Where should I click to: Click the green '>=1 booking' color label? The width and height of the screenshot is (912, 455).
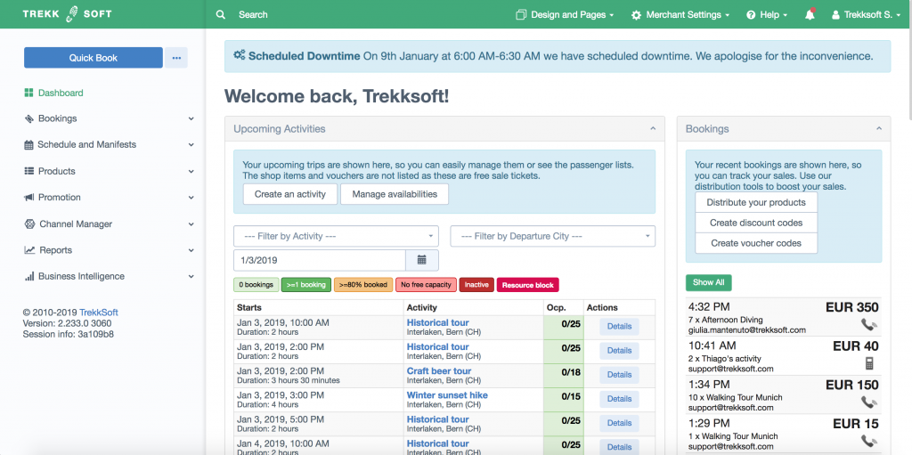pos(305,285)
